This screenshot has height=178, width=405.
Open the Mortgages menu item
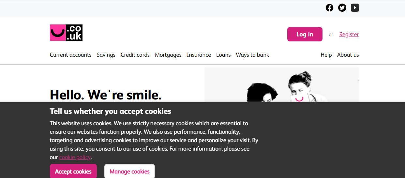pos(168,55)
